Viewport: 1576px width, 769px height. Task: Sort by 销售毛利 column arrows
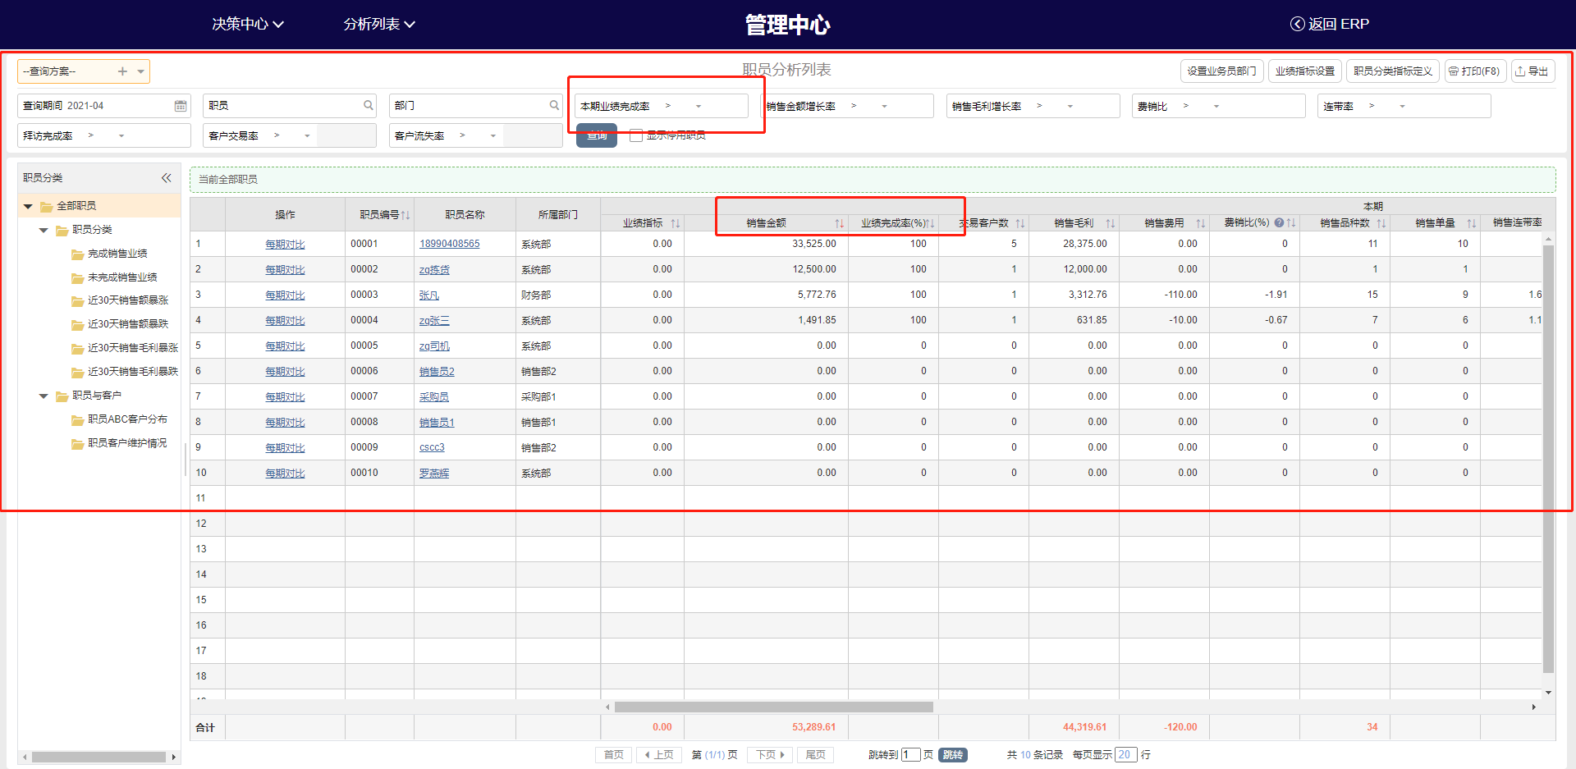(1110, 223)
